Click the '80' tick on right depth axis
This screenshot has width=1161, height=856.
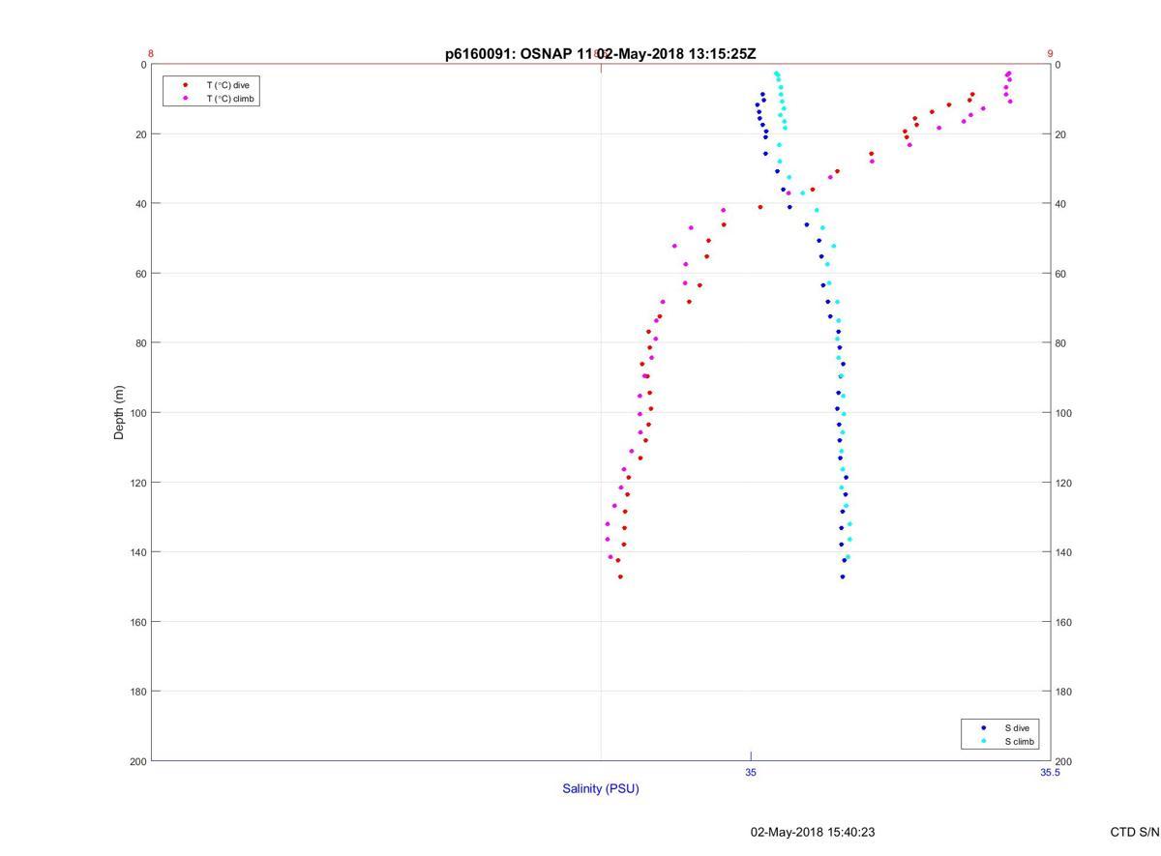(x=1061, y=343)
